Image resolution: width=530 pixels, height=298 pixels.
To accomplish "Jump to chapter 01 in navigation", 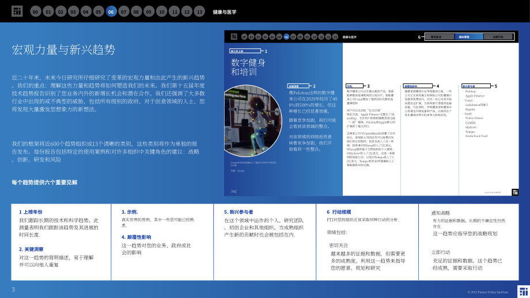I will tap(48, 12).
